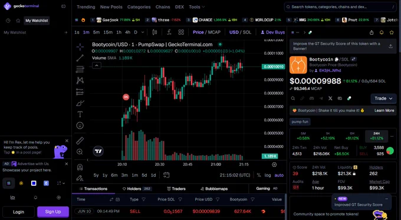Open the X (Twitter) link for Bootycoin
Image resolution: width=401 pixels, height=220 pixels.
click(x=330, y=98)
